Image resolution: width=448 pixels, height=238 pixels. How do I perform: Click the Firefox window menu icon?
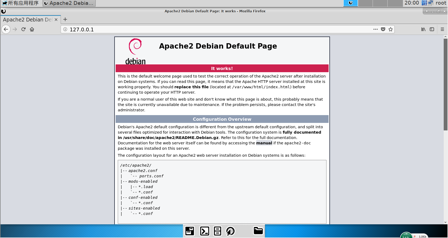(x=3, y=11)
